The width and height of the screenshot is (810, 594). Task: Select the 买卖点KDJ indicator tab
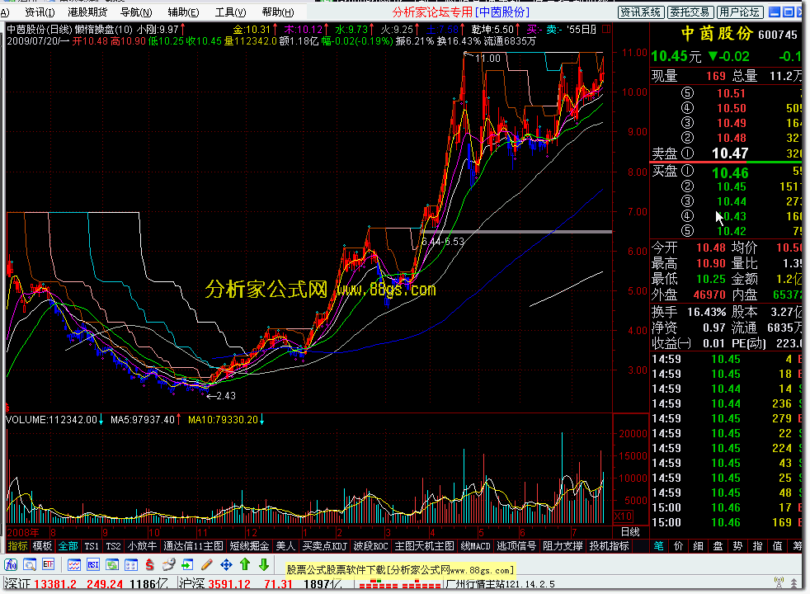[325, 546]
